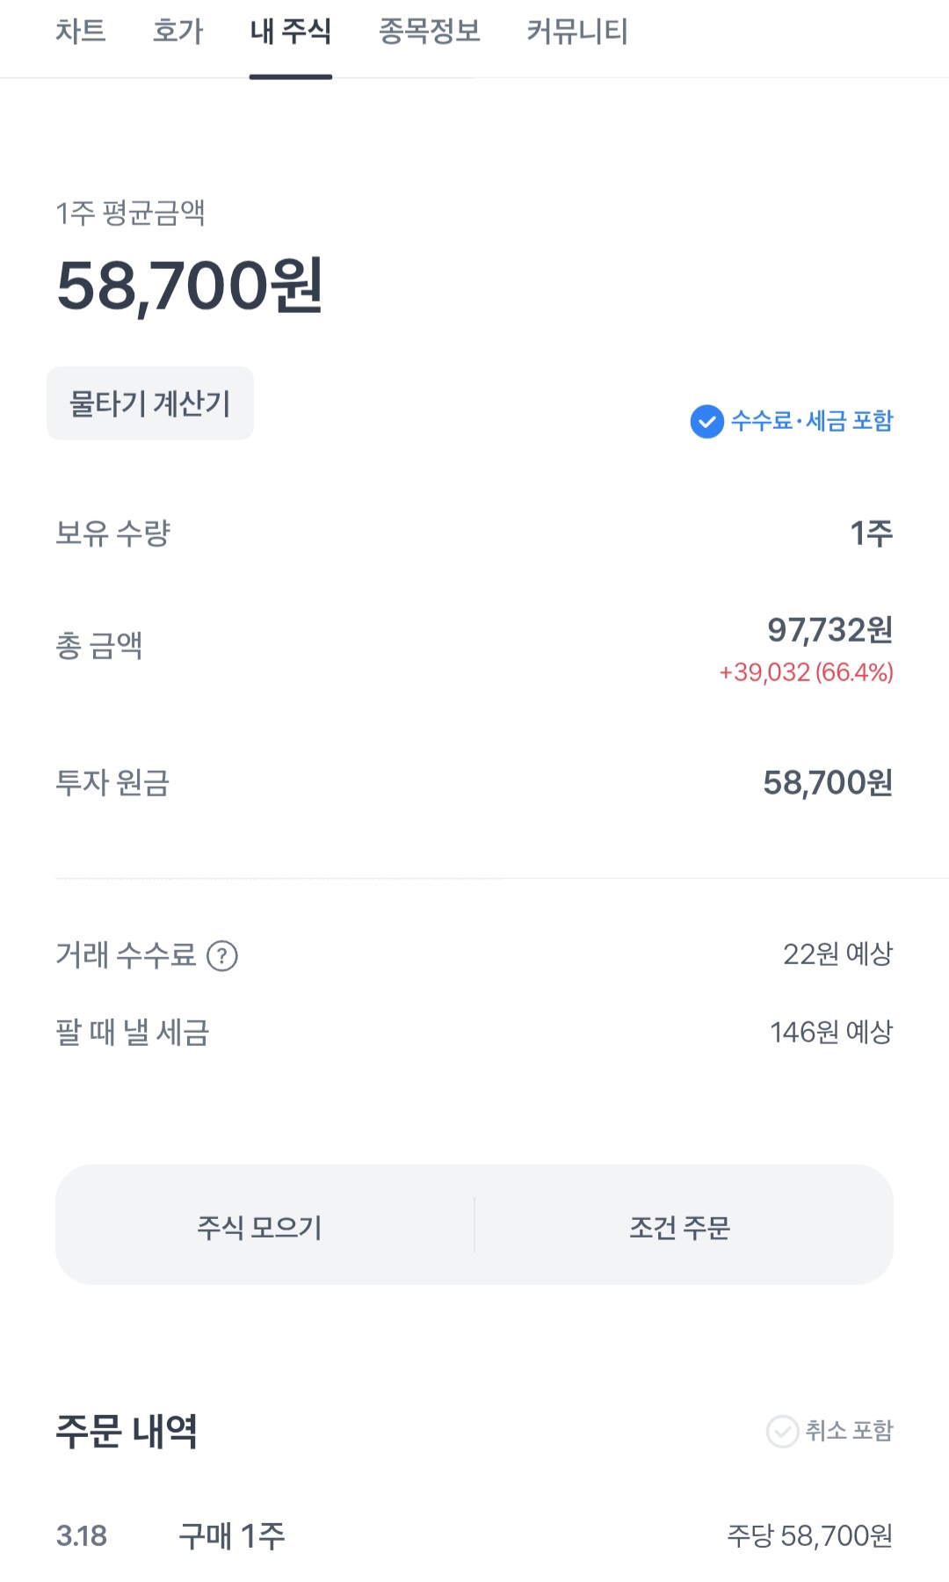This screenshot has height=1582, width=949.
Task: Tap the 22원 예상 fee value
Action: (x=837, y=954)
